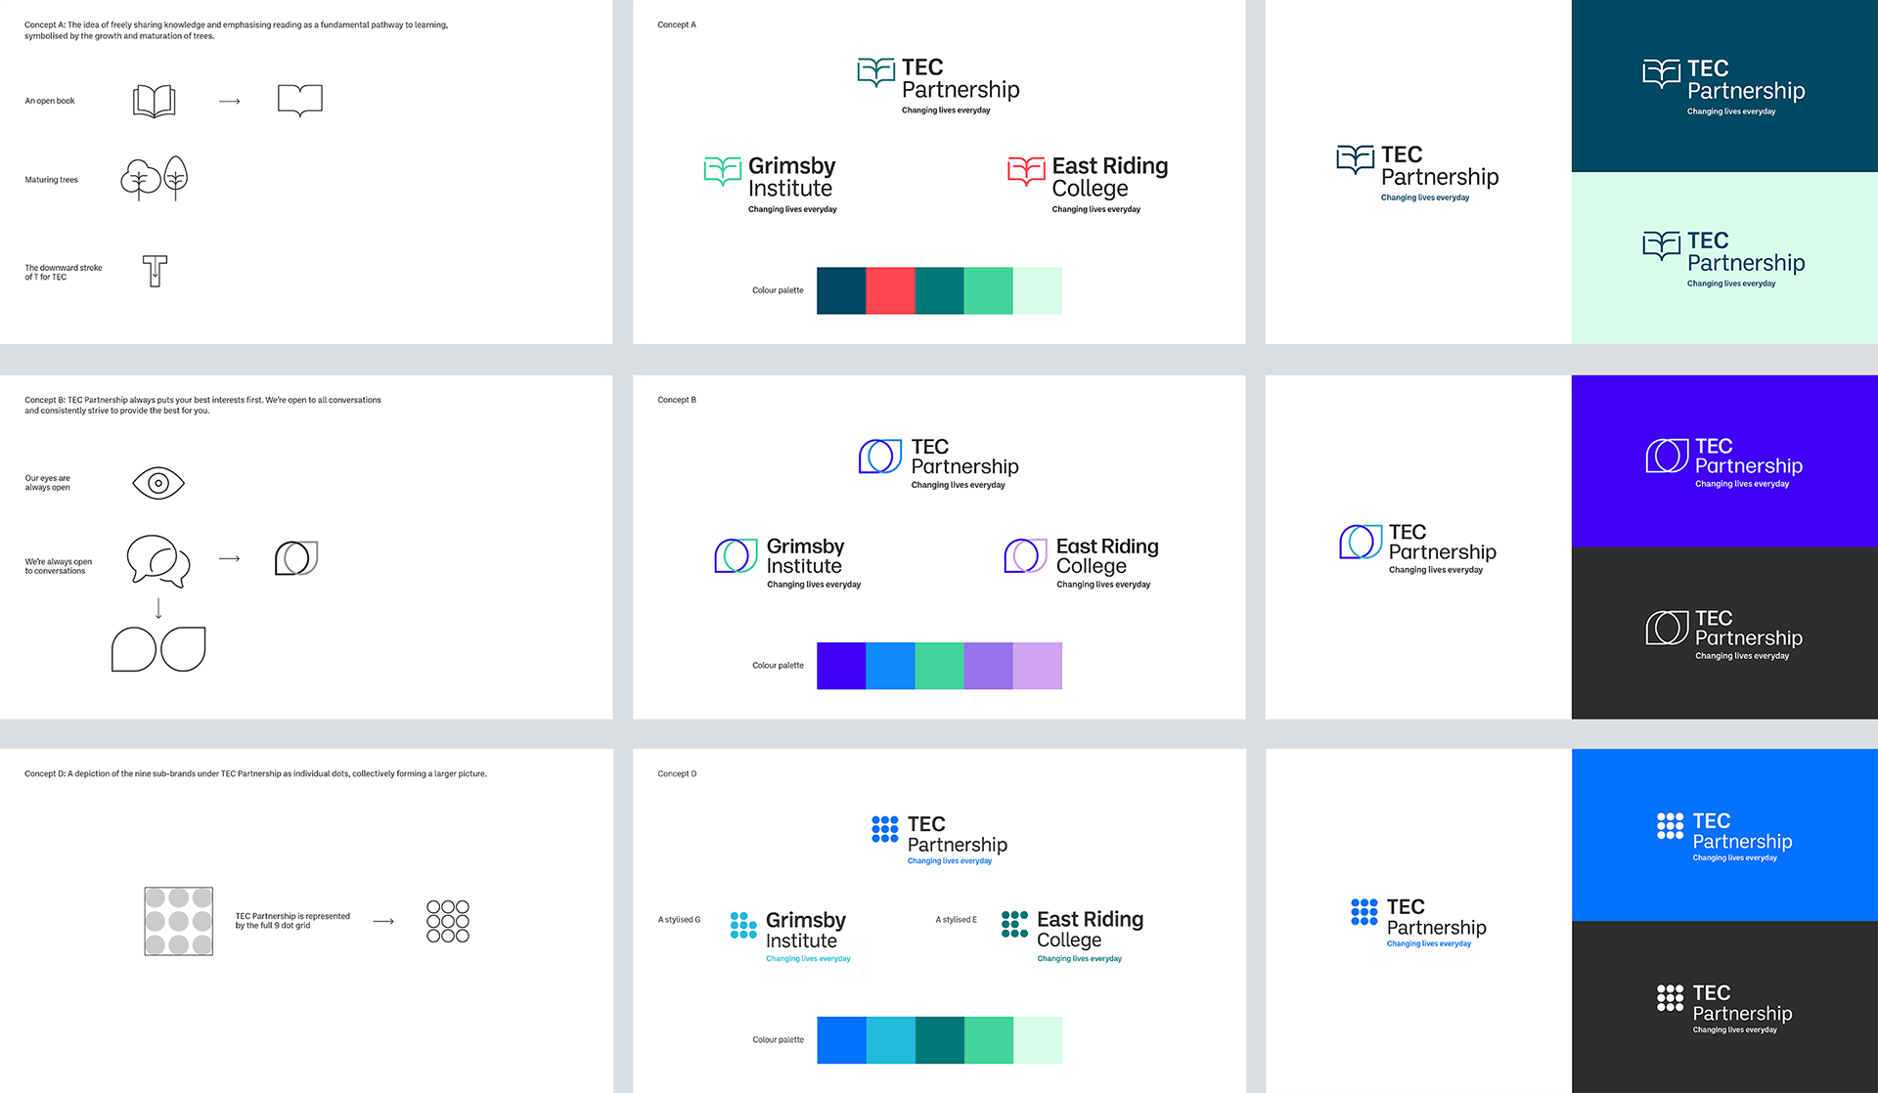Click the letter T downward stroke icon
1878x1093 pixels.
pyautogui.click(x=155, y=271)
